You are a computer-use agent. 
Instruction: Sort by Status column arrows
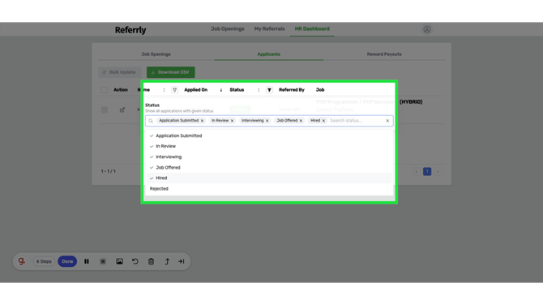(x=259, y=90)
